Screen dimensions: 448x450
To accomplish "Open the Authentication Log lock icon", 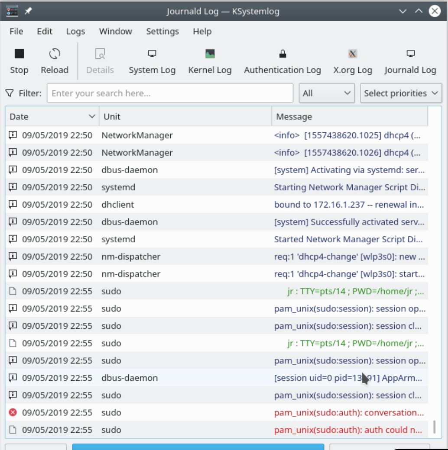I will click(x=283, y=54).
